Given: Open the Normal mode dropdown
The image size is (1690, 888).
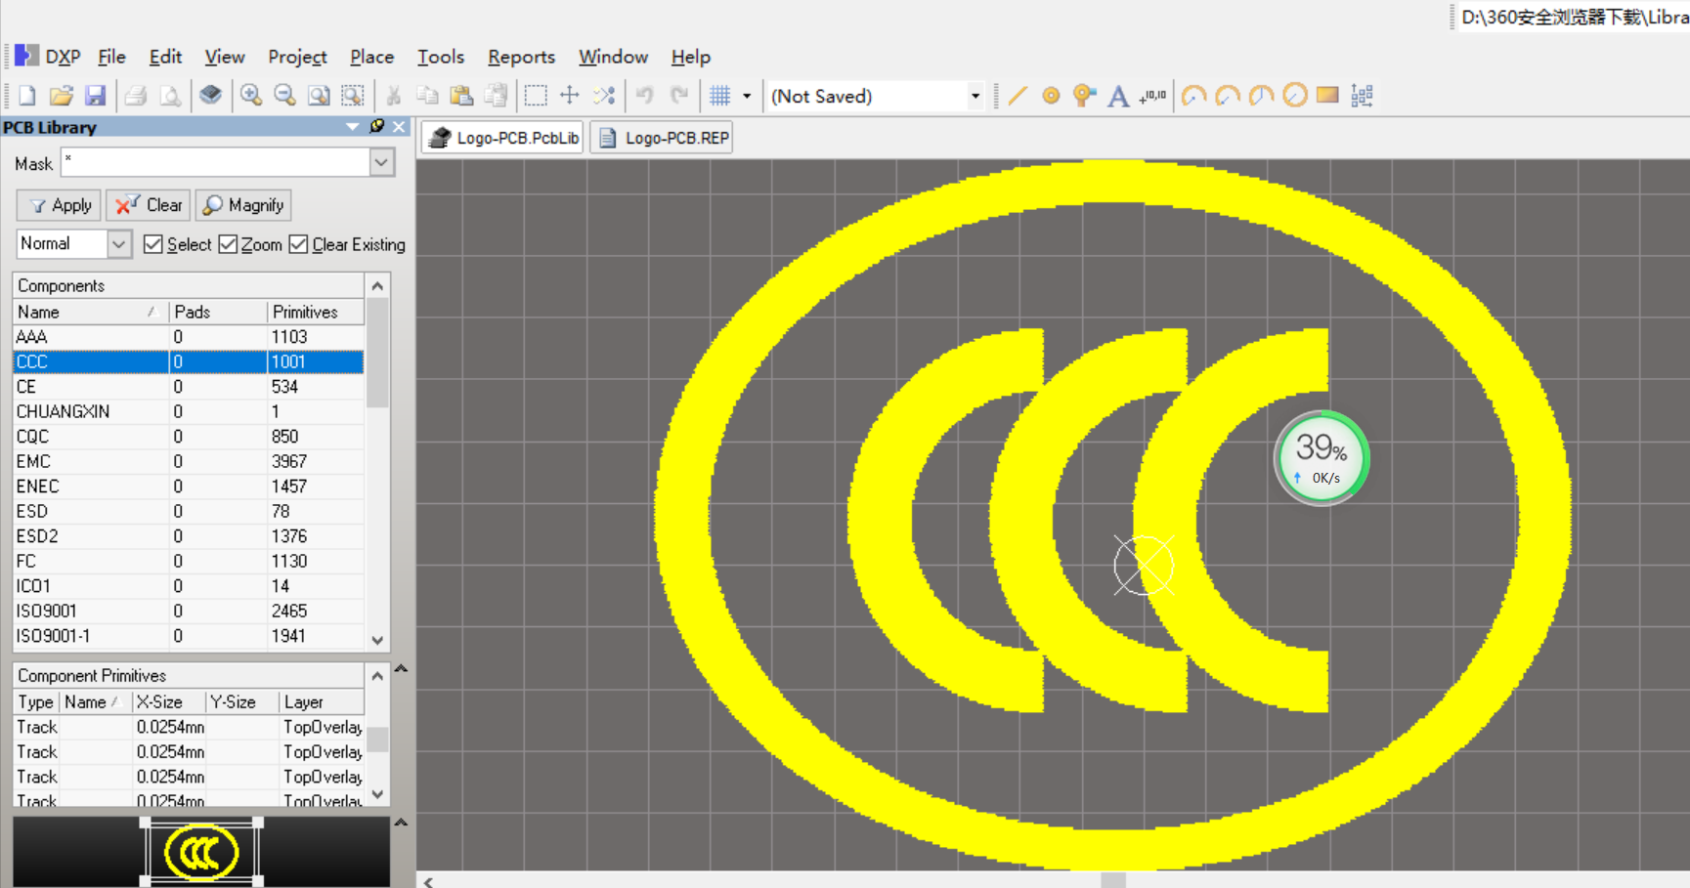Looking at the screenshot, I should tap(118, 244).
